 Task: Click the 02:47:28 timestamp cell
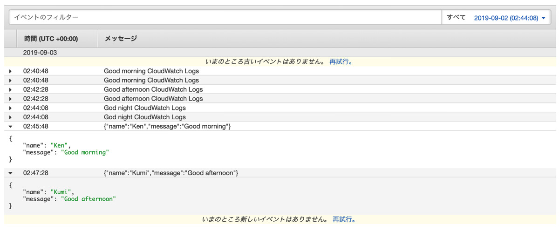coord(36,173)
